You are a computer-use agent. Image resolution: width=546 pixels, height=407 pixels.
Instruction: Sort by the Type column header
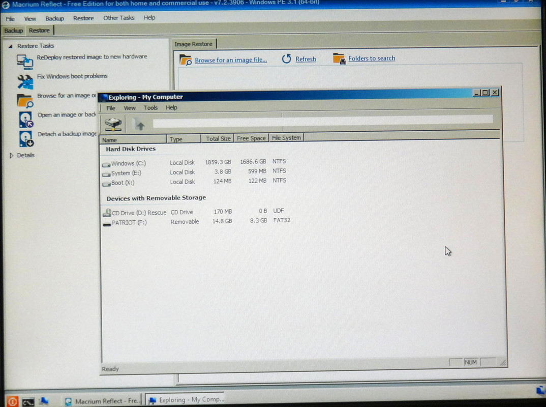(184, 139)
